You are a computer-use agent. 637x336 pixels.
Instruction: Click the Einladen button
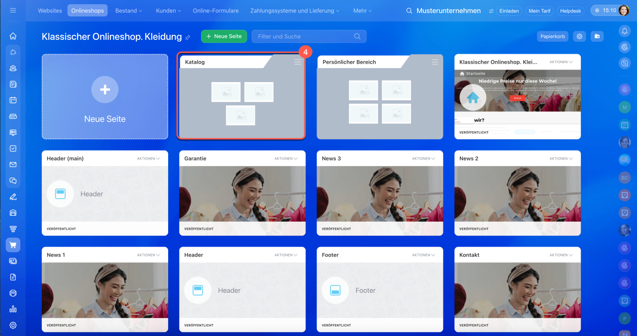(509, 10)
